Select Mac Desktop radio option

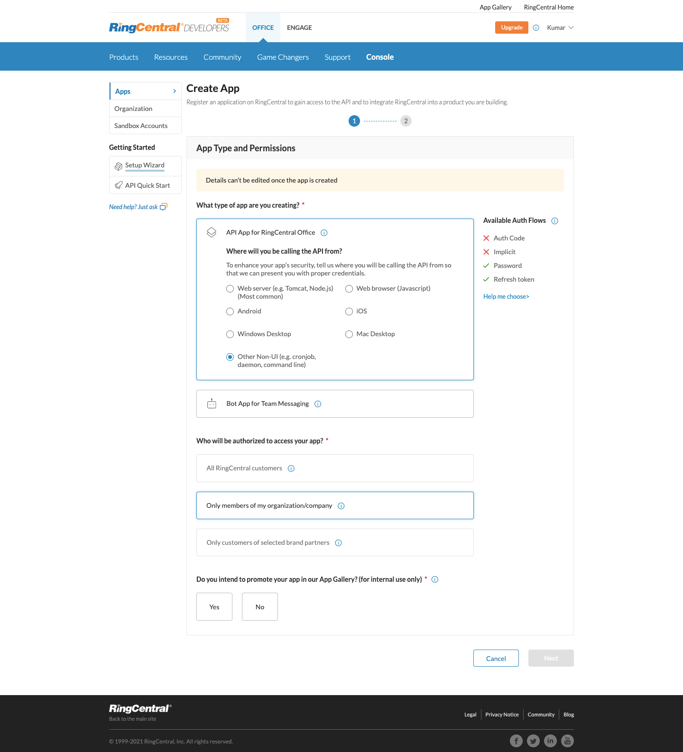pos(349,334)
